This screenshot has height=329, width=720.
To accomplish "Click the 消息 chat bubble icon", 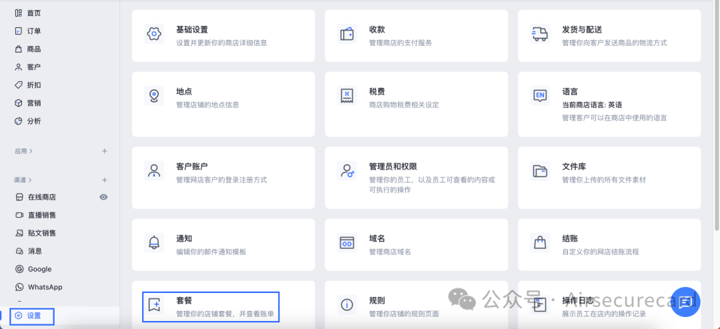I will coord(19,251).
